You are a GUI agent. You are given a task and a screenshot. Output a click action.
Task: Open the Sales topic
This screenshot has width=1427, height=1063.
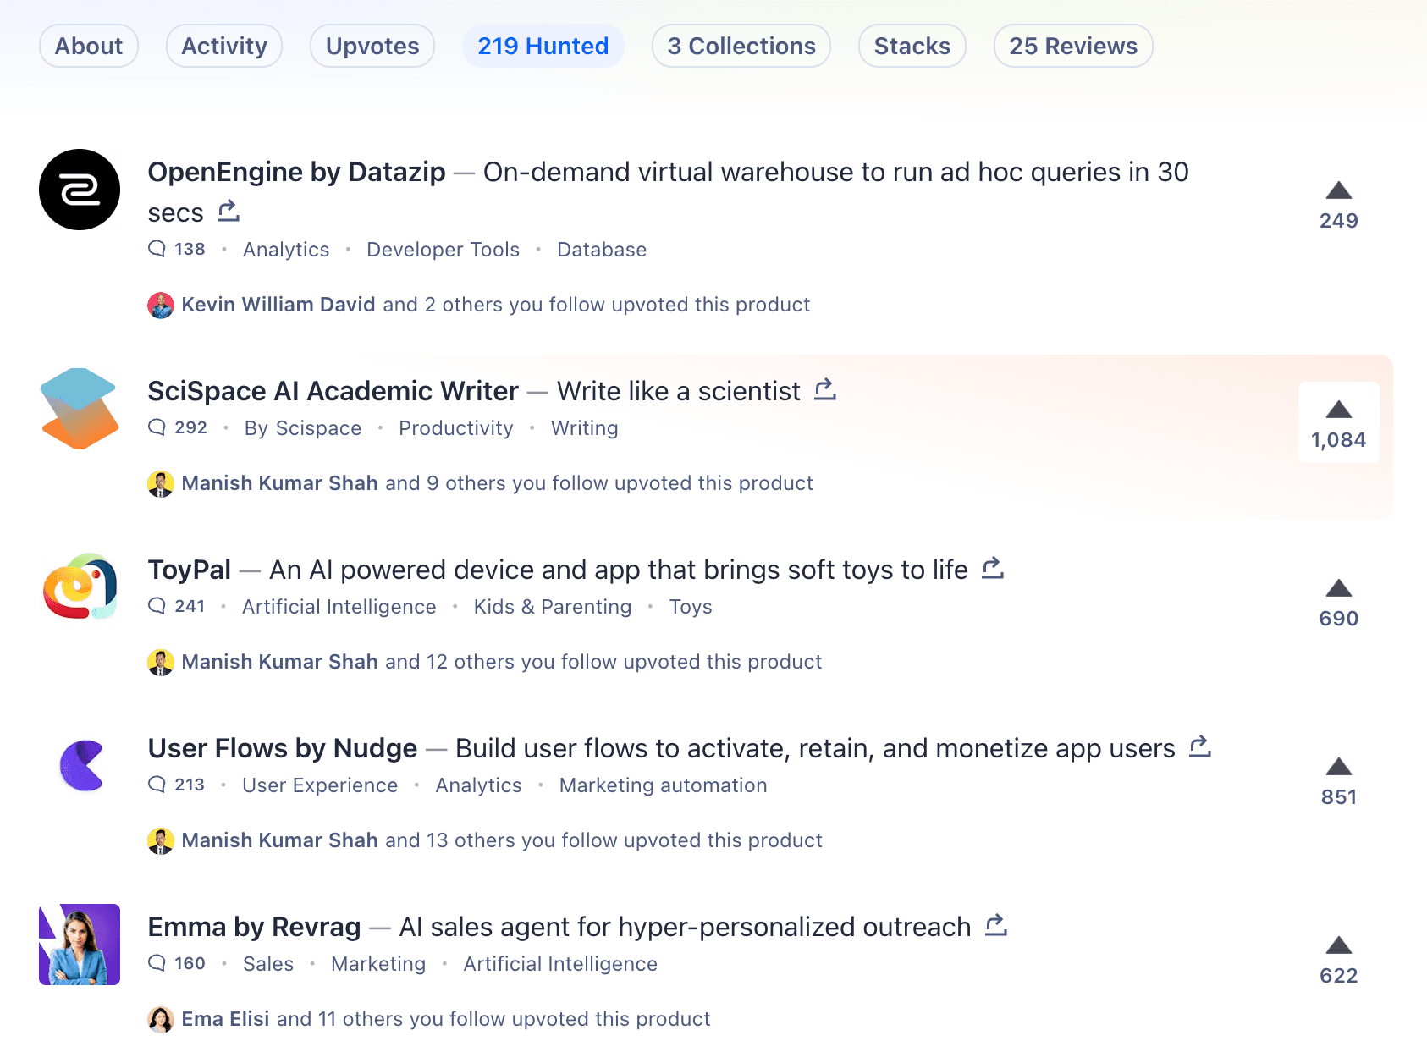click(x=268, y=964)
